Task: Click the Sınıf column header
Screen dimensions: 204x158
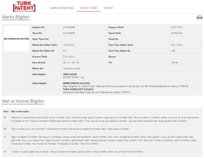Action: [x=5, y=111]
